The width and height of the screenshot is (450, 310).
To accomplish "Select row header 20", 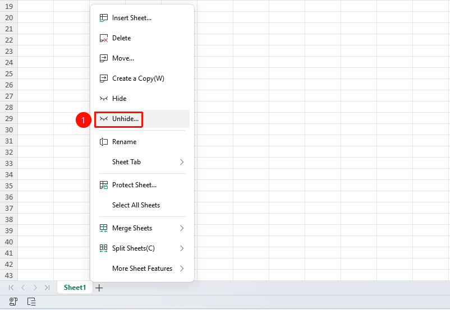I will click(x=9, y=18).
